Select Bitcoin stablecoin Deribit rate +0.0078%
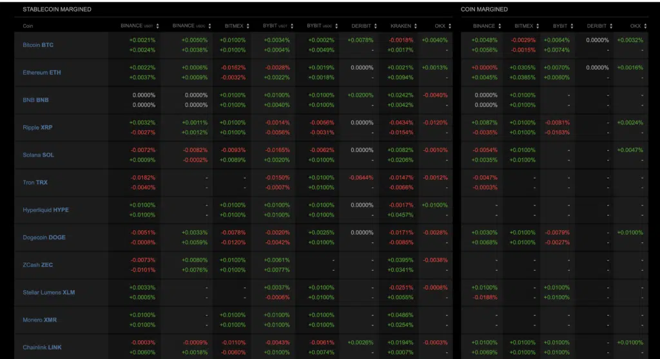Image resolution: width=660 pixels, height=359 pixels. 360,40
